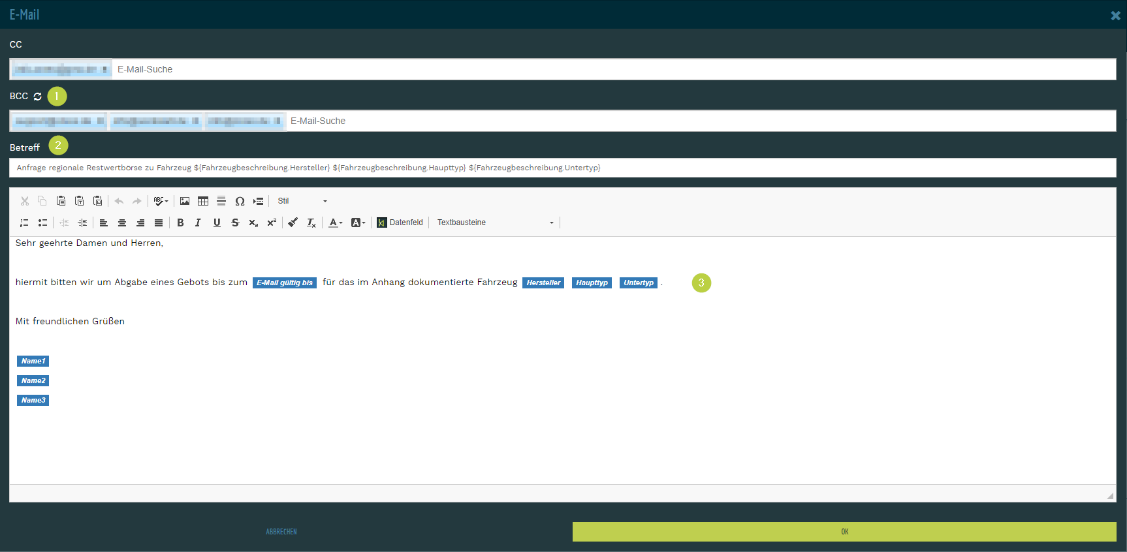The width and height of the screenshot is (1127, 552).
Task: Insert special character with omega icon
Action: [x=240, y=201]
